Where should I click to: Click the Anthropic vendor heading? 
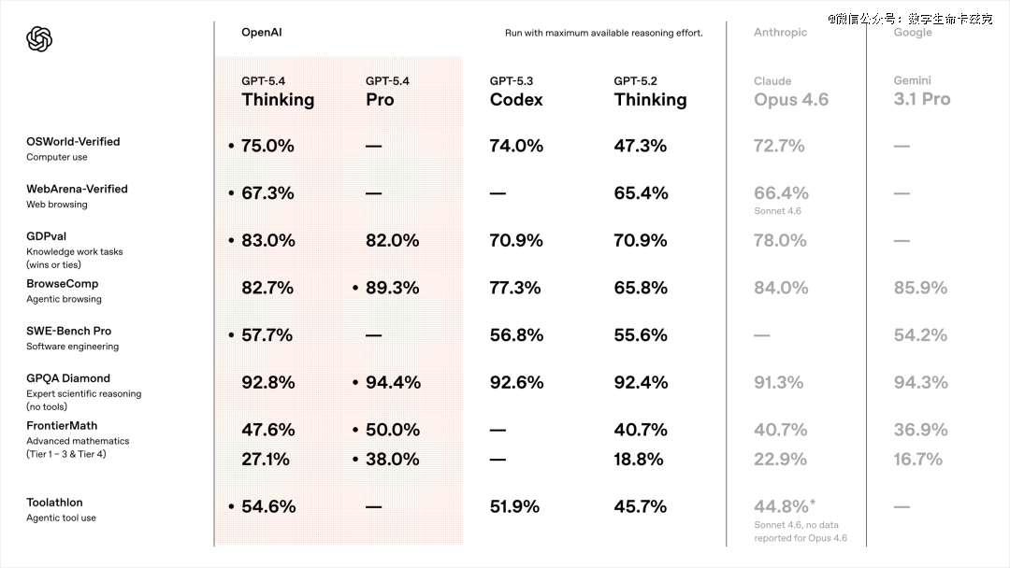pos(780,33)
